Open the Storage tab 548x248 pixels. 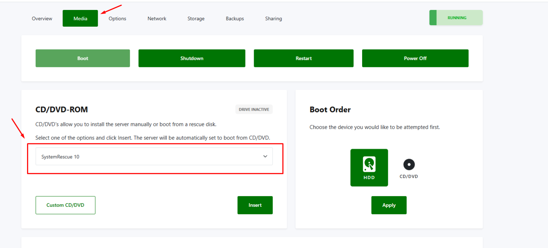[196, 19]
